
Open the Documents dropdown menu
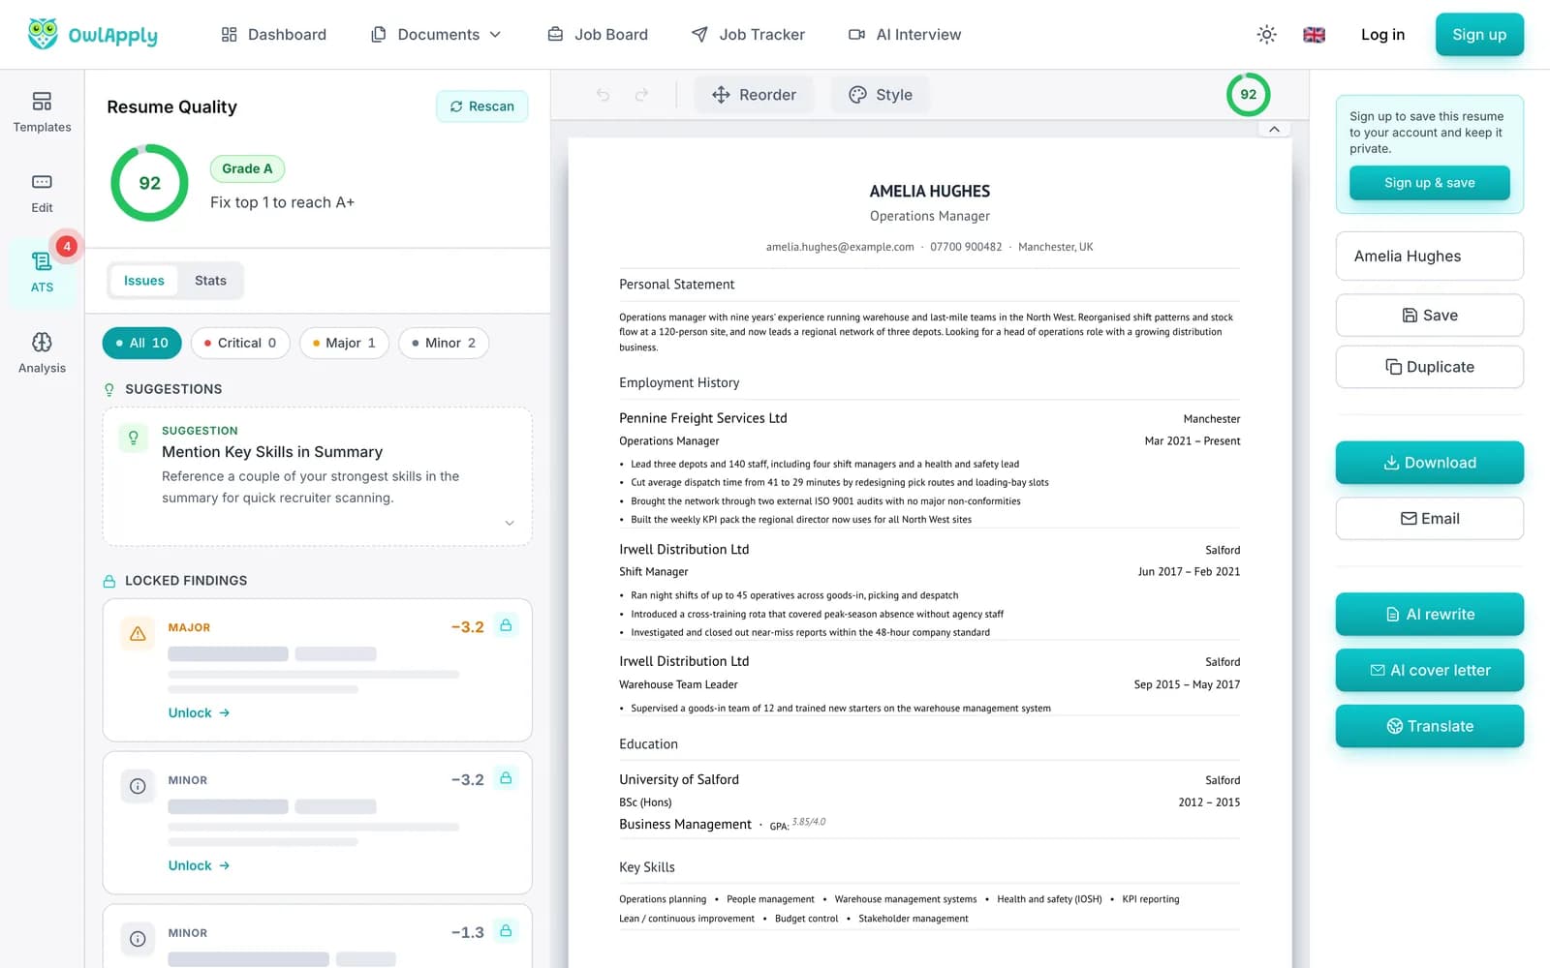(x=436, y=35)
